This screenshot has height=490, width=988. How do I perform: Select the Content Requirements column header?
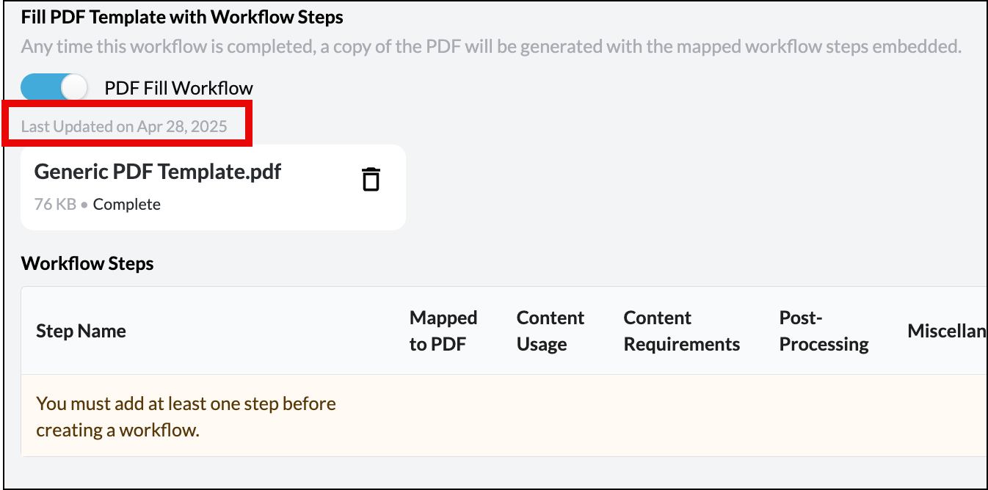(682, 331)
